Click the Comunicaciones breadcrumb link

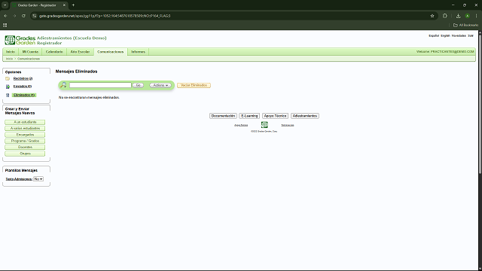point(29,59)
